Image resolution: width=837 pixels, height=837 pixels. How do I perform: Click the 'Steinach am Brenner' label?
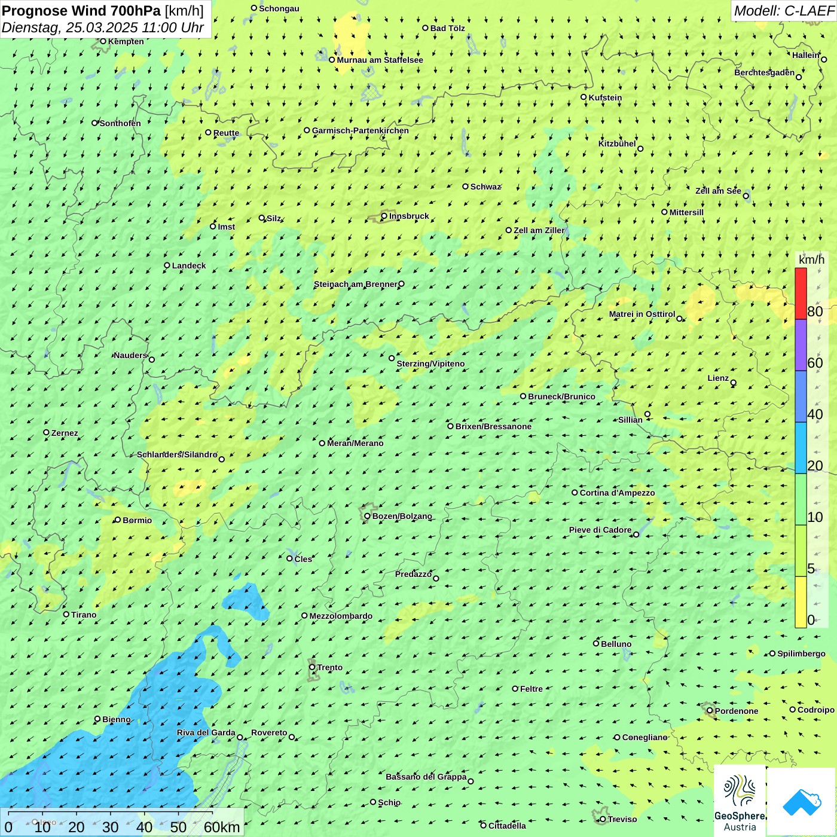pos(356,284)
